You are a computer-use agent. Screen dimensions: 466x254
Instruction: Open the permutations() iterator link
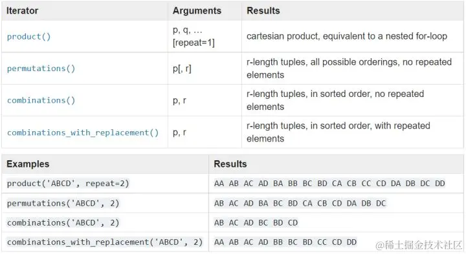pyautogui.click(x=41, y=69)
